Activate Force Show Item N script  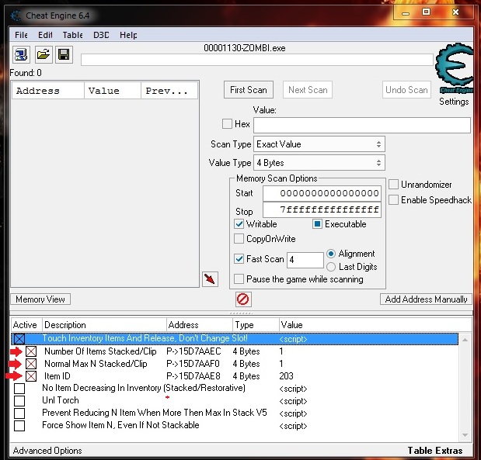coord(19,426)
